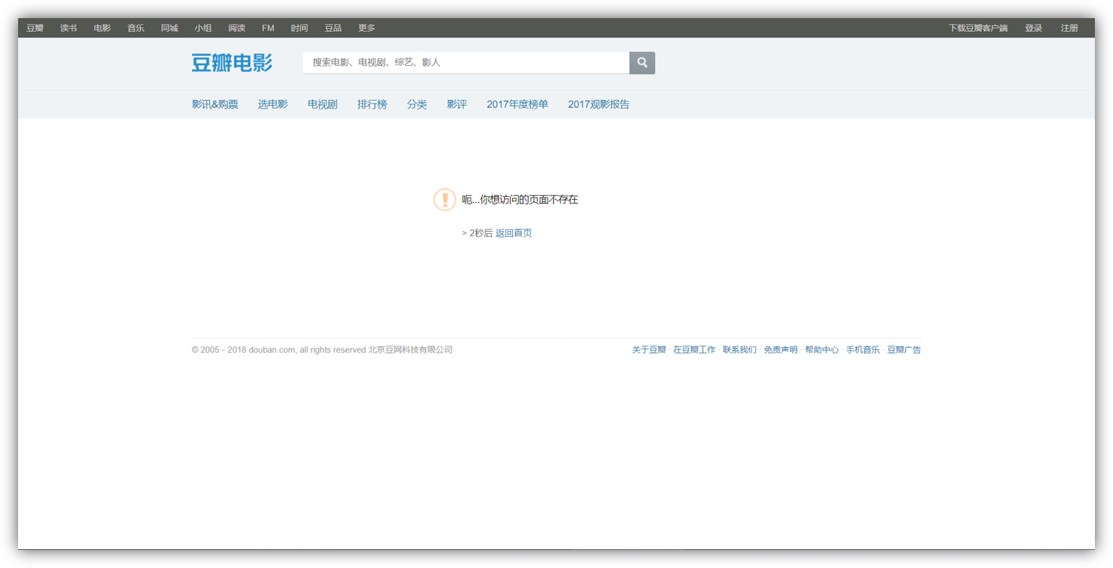Open 电影 in the top bar
1113x568 pixels.
102,28
